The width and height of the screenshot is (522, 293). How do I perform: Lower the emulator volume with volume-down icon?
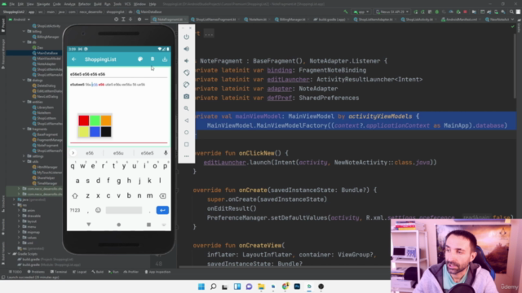(187, 61)
